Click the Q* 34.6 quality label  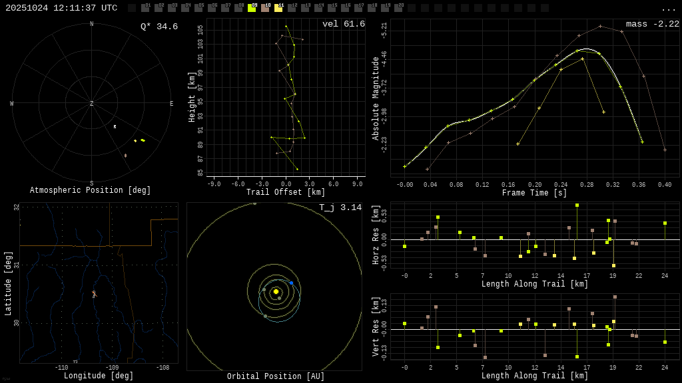(159, 27)
